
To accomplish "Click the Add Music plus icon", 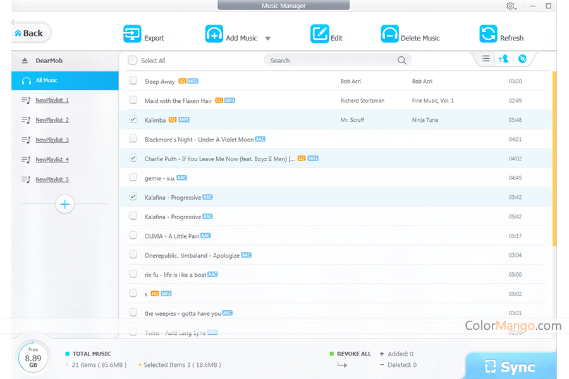I will (214, 34).
